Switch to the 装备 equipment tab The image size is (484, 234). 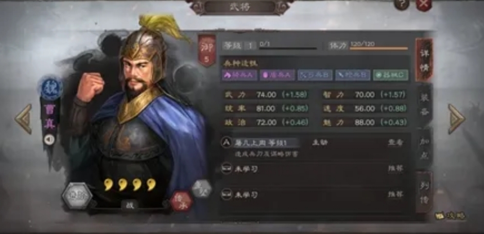point(424,105)
